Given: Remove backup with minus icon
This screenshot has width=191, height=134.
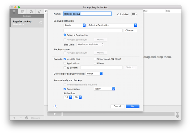Looking at the screenshot, I should (x=20, y=118).
